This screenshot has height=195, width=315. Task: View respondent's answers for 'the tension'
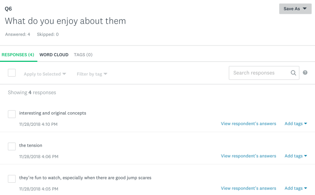(x=248, y=156)
